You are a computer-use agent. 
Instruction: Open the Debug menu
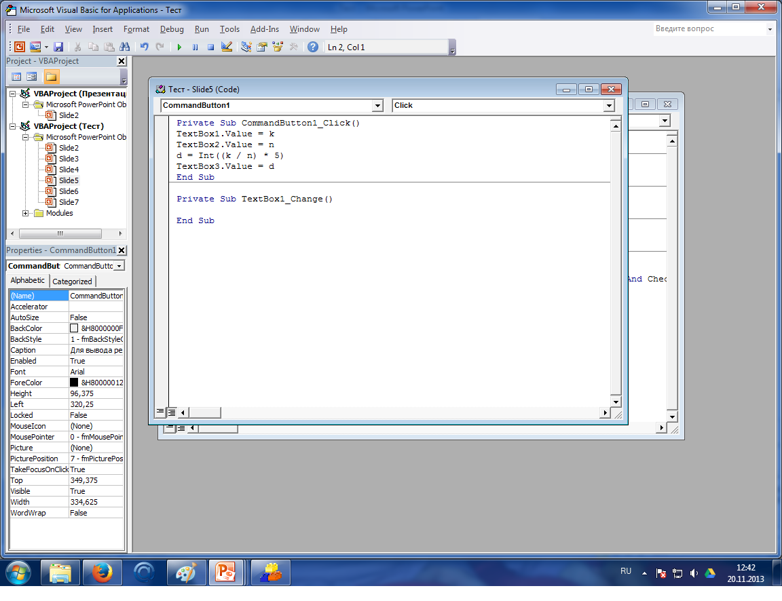point(172,29)
